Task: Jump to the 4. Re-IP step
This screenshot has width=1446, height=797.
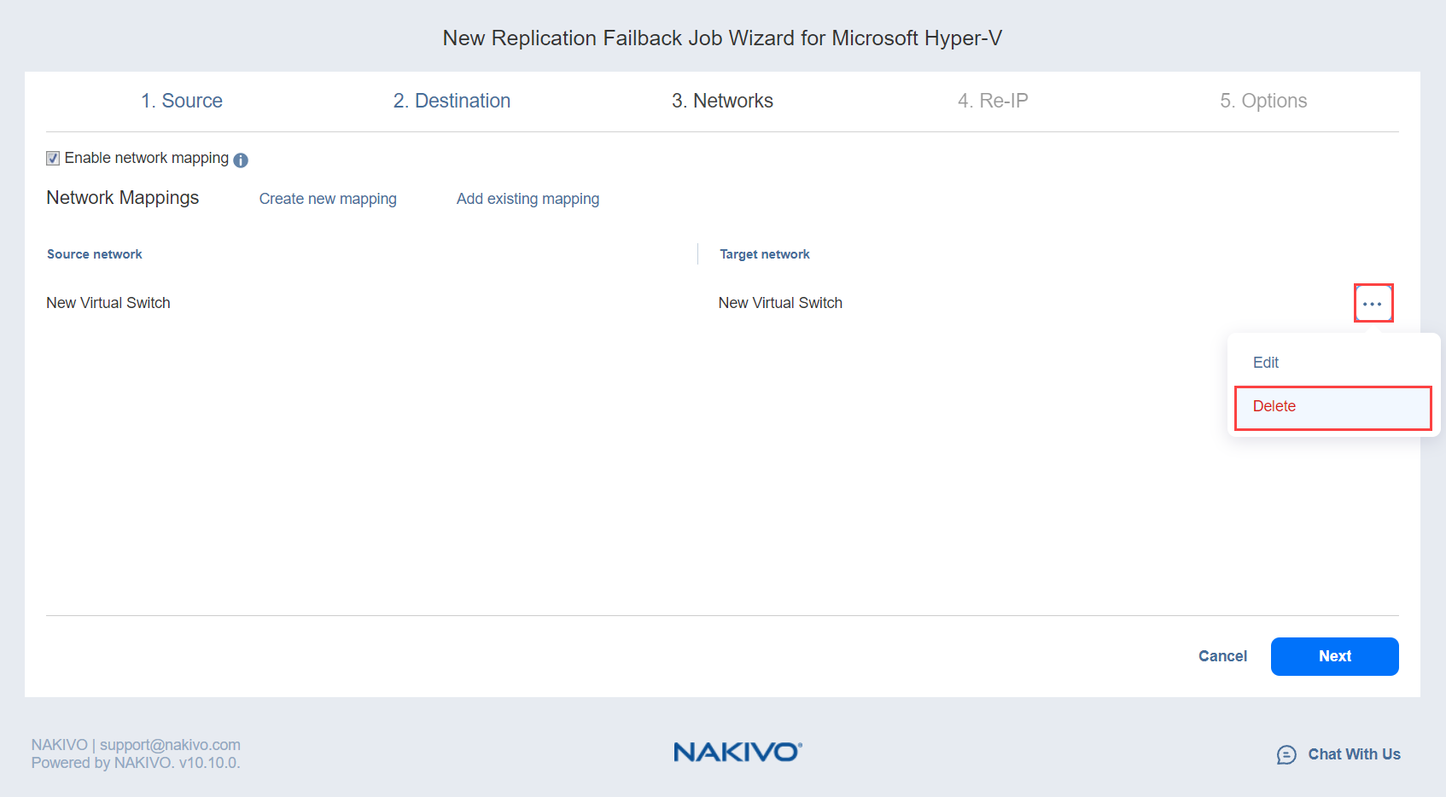Action: point(993,101)
